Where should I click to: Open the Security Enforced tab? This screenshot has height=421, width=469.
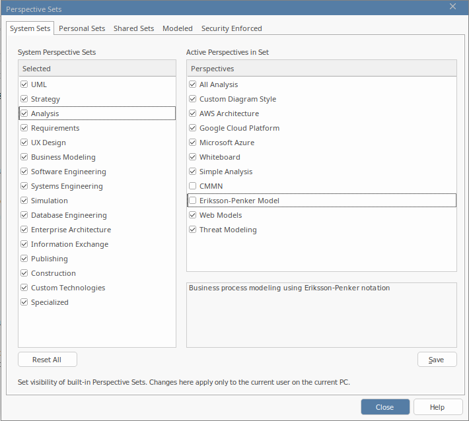[x=231, y=28]
